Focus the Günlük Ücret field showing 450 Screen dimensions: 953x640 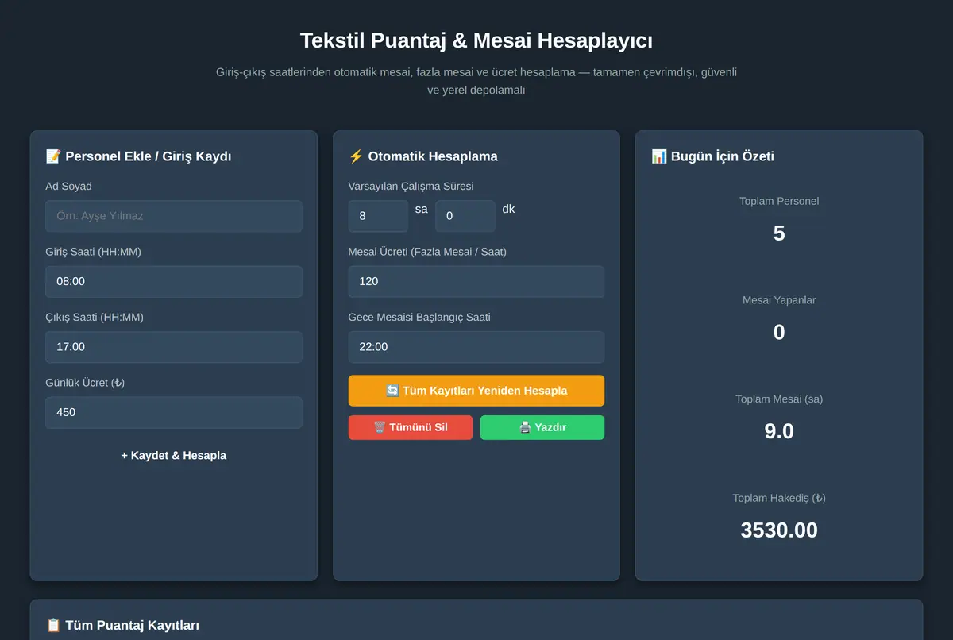174,412
